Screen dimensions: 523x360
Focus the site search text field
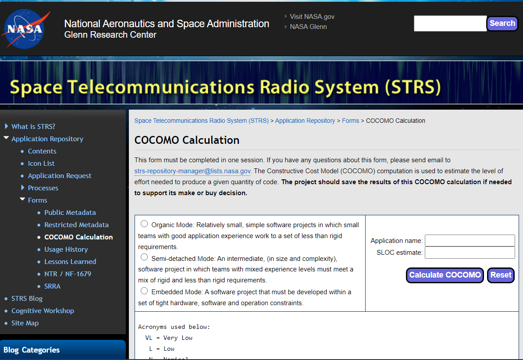pos(450,24)
